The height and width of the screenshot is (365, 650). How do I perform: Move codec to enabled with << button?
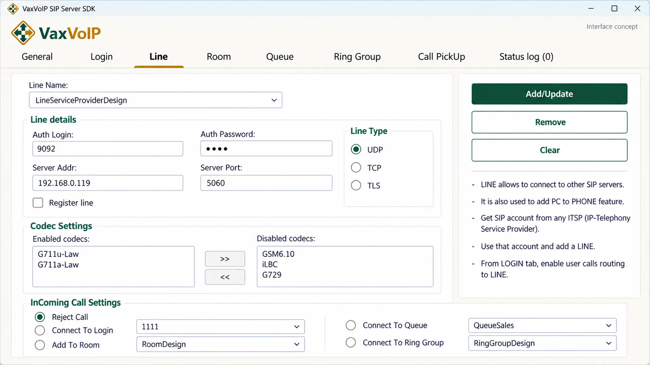(225, 277)
